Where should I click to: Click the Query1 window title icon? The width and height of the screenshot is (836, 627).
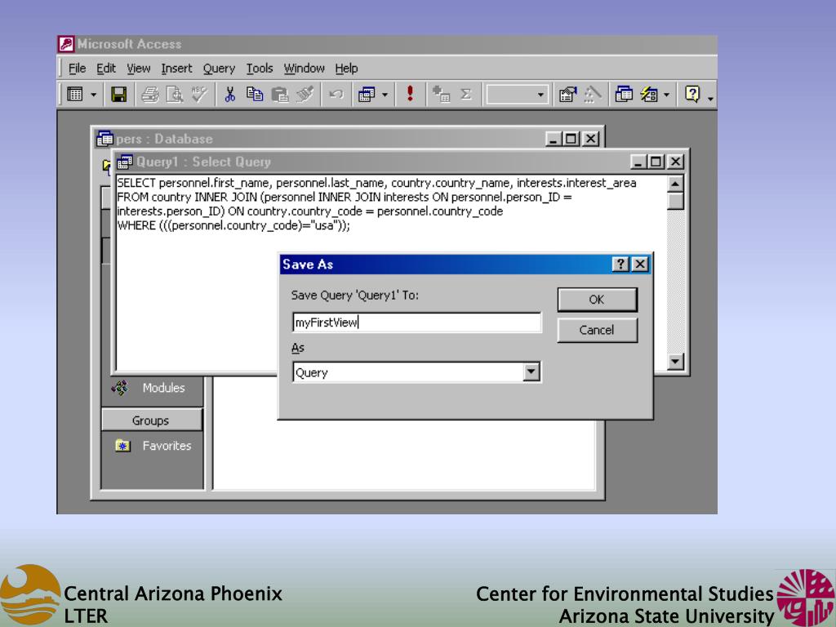click(x=125, y=162)
